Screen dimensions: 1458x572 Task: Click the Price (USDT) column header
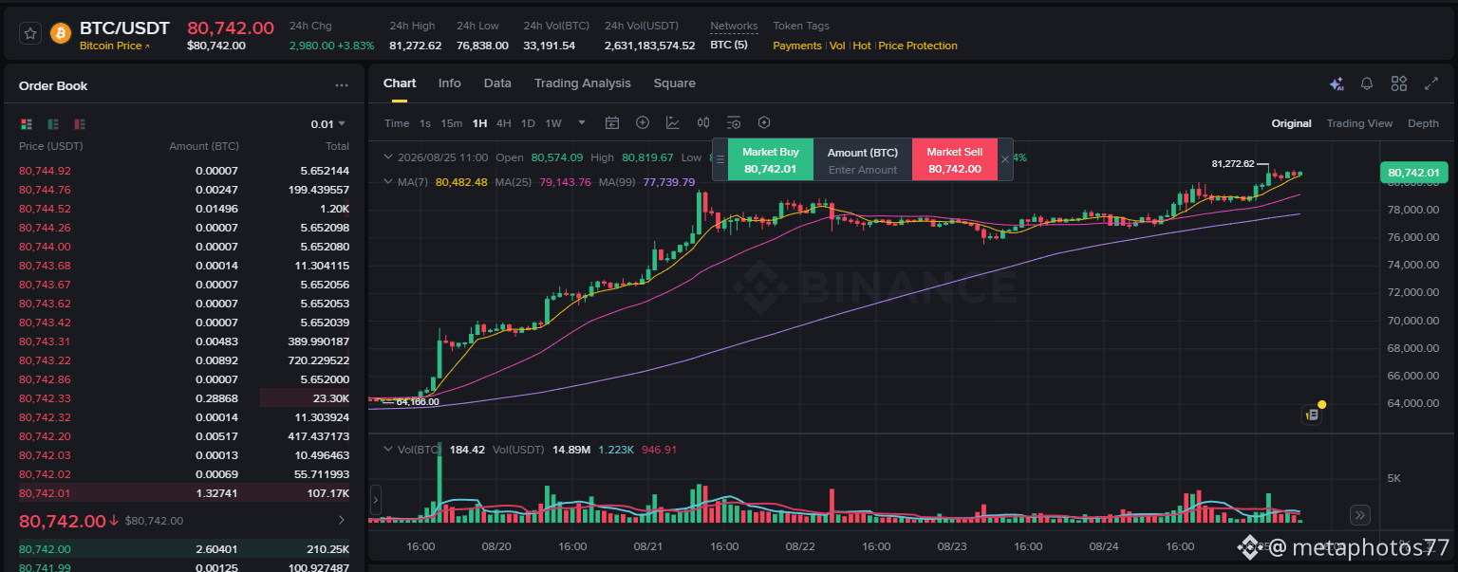pos(51,146)
